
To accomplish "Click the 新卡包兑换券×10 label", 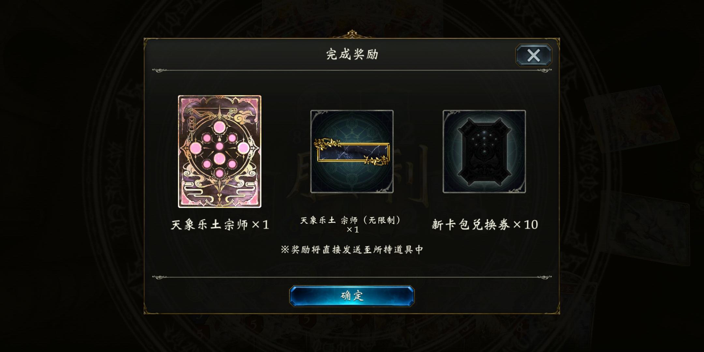I will (485, 225).
